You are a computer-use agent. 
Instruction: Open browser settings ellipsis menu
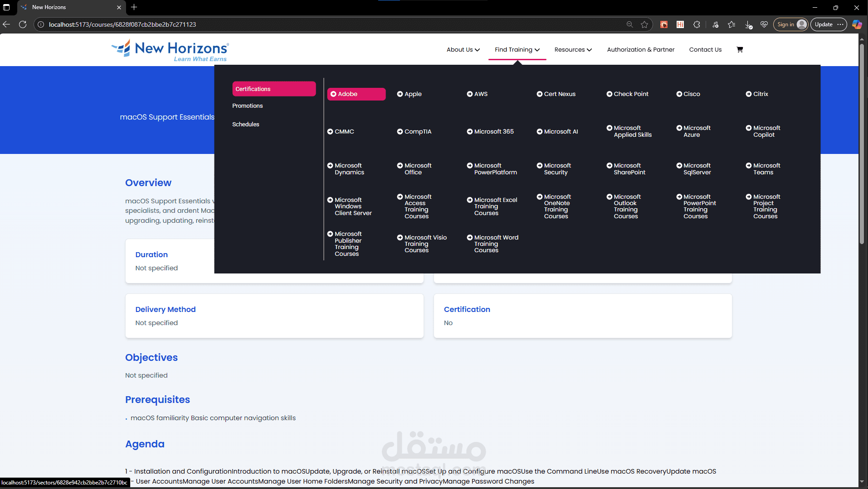click(x=840, y=24)
